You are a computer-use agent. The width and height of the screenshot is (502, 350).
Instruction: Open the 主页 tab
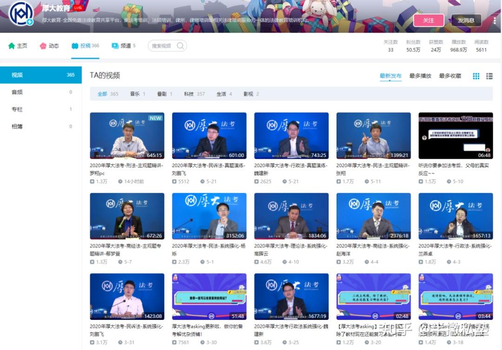tap(18, 45)
